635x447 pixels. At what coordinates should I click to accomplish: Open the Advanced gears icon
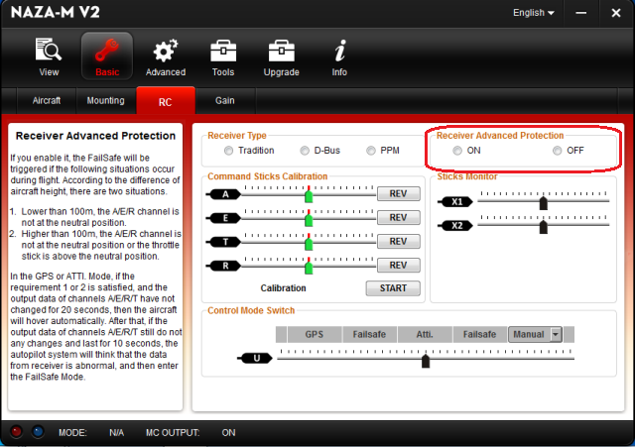tap(166, 51)
